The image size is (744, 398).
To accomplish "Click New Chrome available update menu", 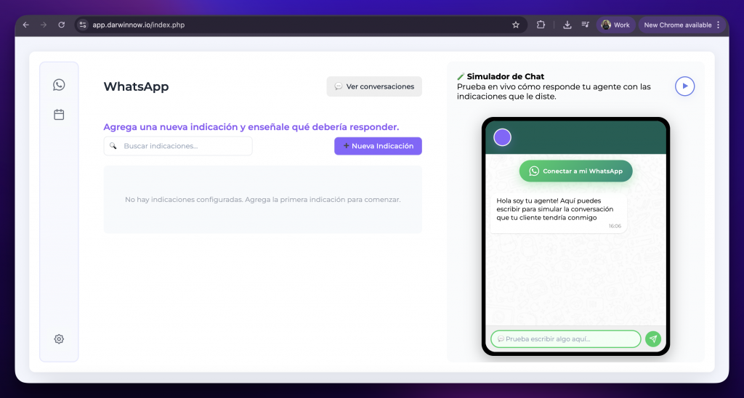I will (x=682, y=25).
